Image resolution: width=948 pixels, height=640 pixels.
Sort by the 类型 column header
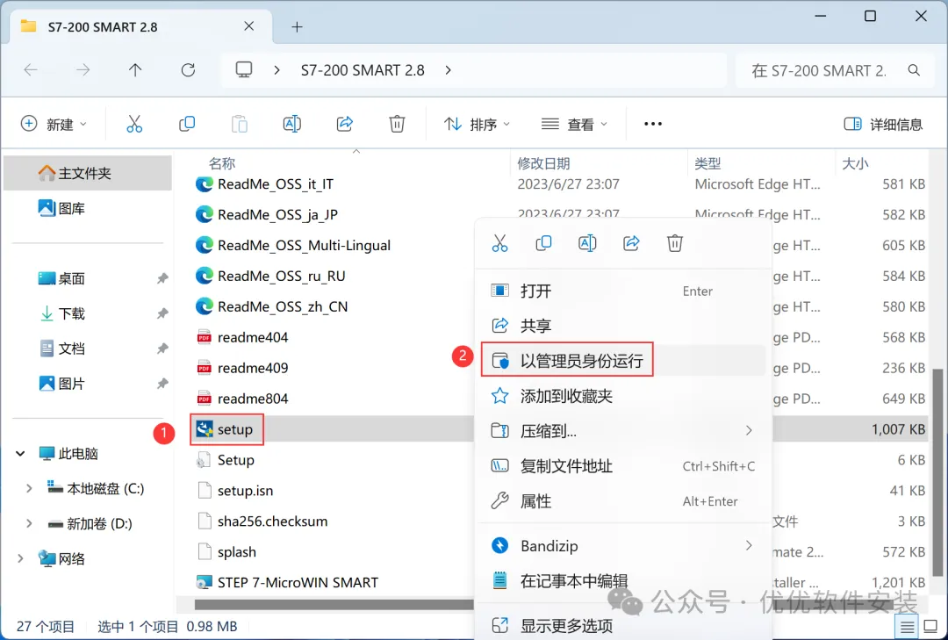pos(707,163)
